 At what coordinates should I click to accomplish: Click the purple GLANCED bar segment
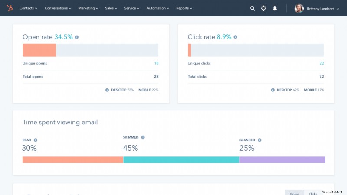point(282,160)
